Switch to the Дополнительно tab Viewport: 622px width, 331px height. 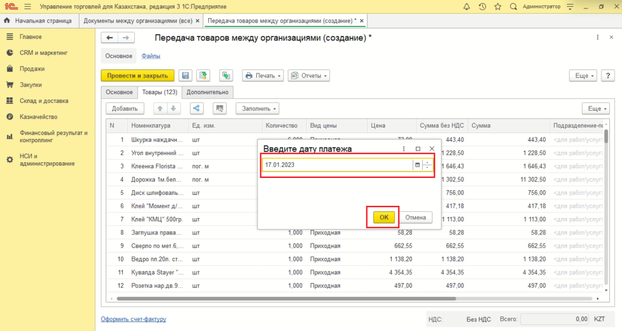[x=208, y=92]
